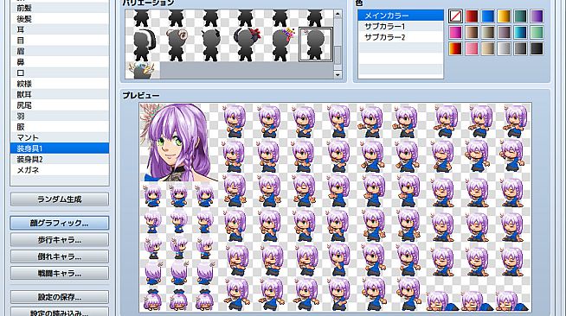Pick the white silver color swatch
This screenshot has width=566, height=316.
[x=505, y=48]
